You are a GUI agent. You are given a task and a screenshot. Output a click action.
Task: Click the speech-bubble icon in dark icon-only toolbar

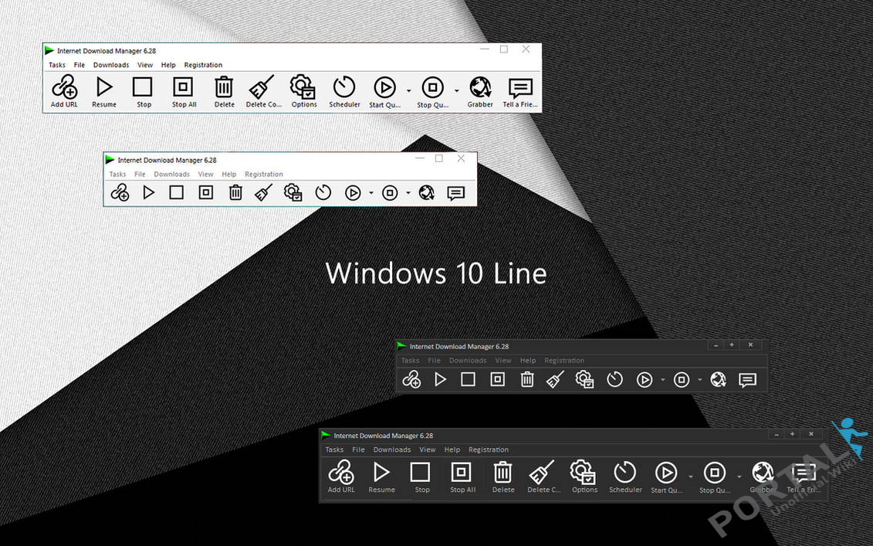coord(747,379)
